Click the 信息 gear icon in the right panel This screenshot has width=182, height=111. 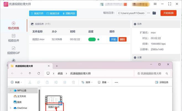coord(135,24)
